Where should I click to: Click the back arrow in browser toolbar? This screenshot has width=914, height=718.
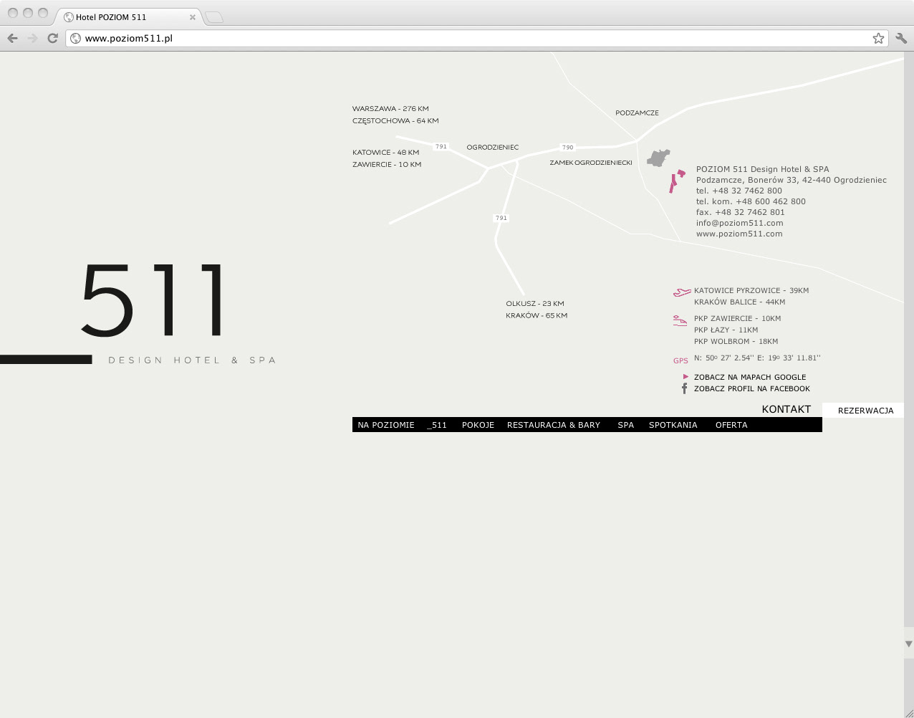tap(12, 38)
